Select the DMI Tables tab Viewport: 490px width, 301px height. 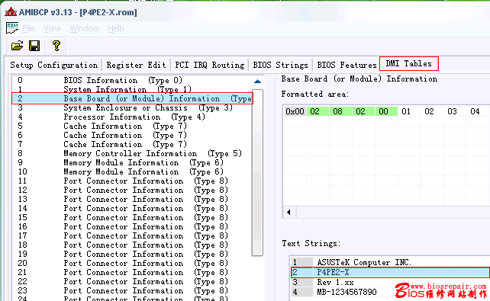409,64
